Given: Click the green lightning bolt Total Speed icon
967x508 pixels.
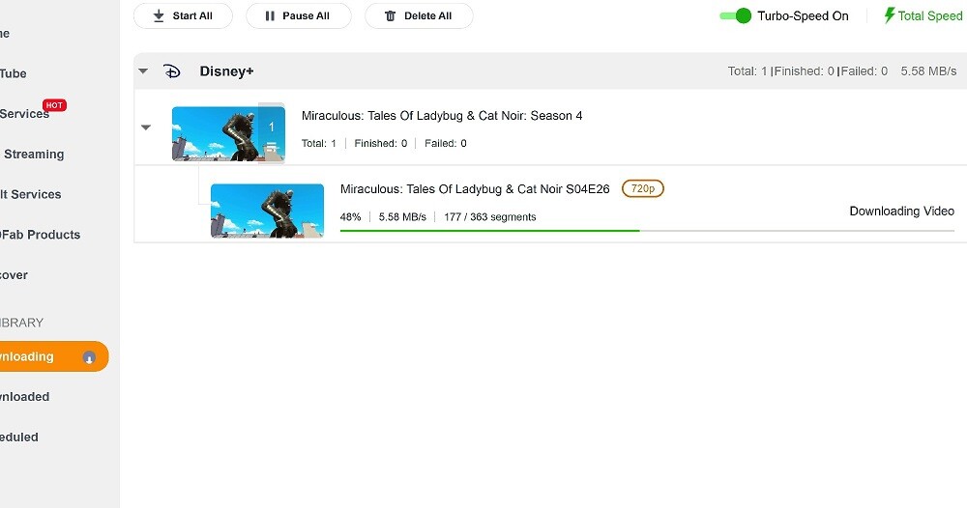Looking at the screenshot, I should click(890, 15).
